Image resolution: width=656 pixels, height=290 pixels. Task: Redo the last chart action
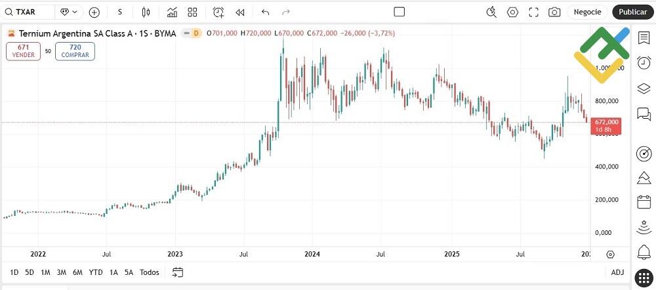point(286,12)
